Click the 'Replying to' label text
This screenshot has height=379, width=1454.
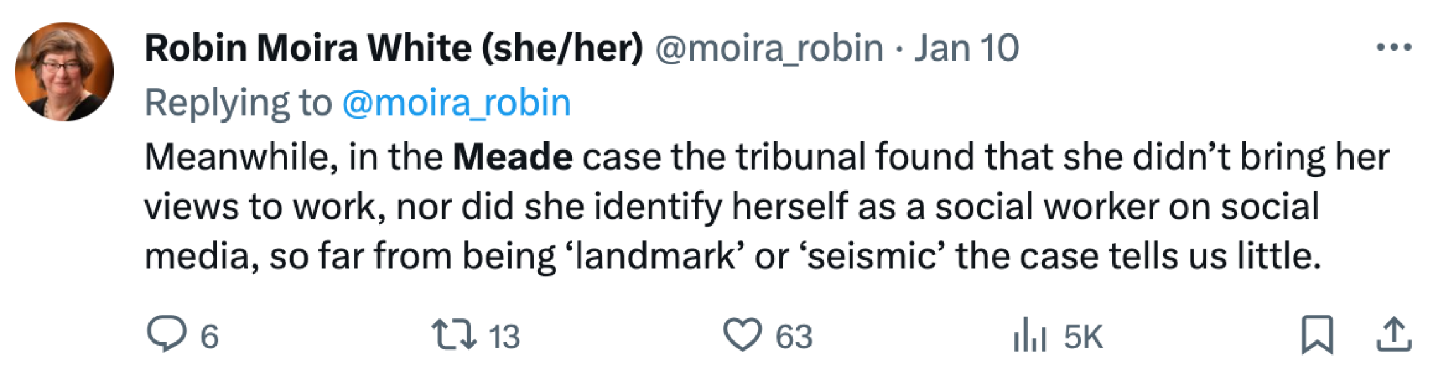coord(238,102)
